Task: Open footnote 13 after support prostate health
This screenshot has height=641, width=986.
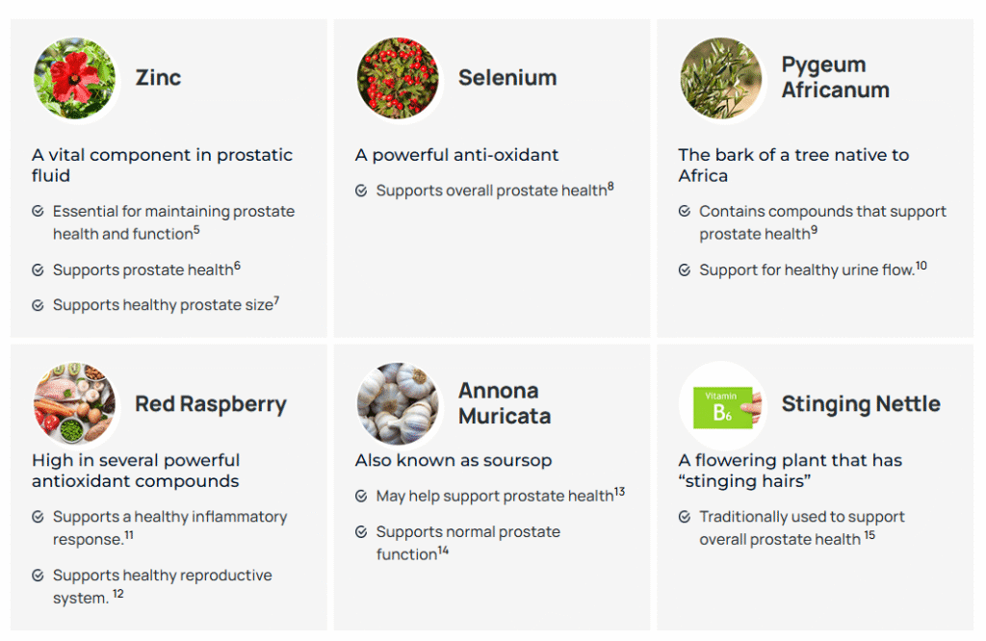Action: [x=619, y=492]
